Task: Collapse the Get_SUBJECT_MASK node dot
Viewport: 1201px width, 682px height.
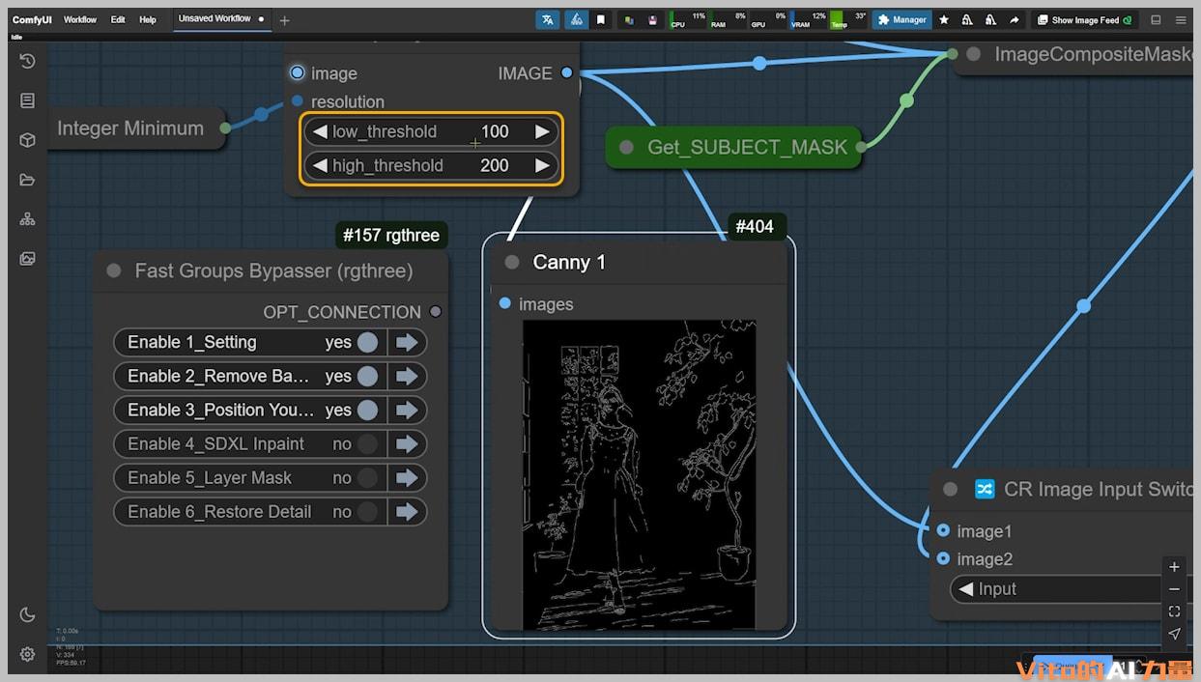Action: coord(626,147)
